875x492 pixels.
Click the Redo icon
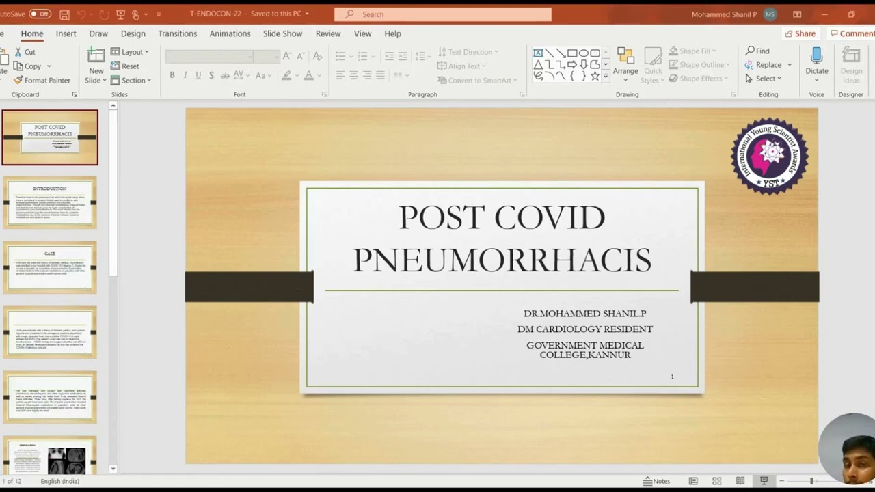click(104, 14)
